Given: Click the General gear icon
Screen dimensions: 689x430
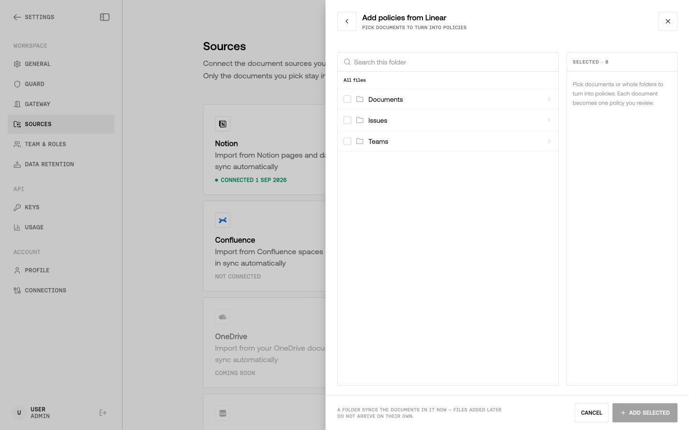Looking at the screenshot, I should 17,64.
